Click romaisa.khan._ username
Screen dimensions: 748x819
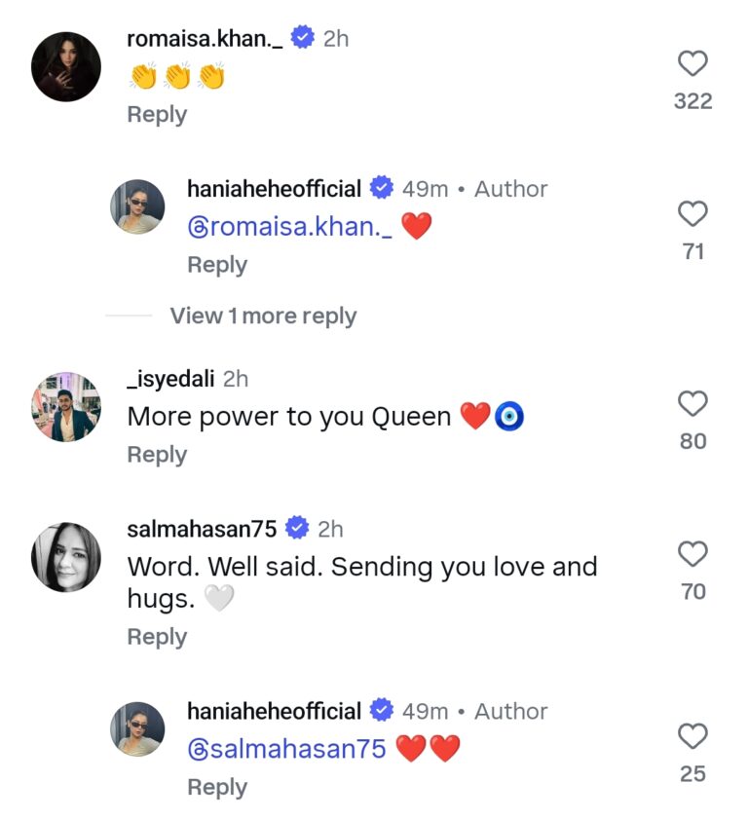pyautogui.click(x=205, y=39)
